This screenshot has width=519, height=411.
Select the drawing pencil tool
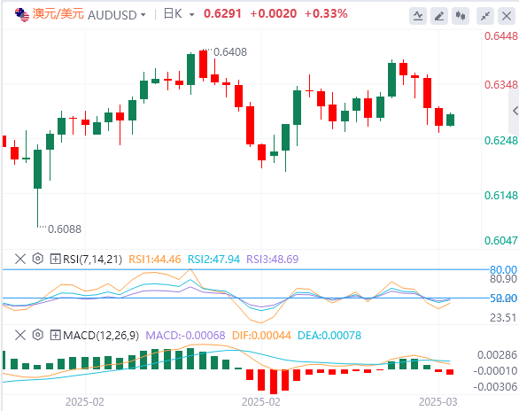tap(439, 16)
